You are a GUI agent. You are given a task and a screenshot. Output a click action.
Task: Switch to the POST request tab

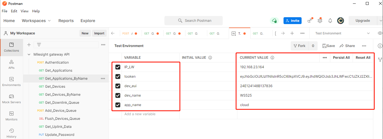click(130, 33)
